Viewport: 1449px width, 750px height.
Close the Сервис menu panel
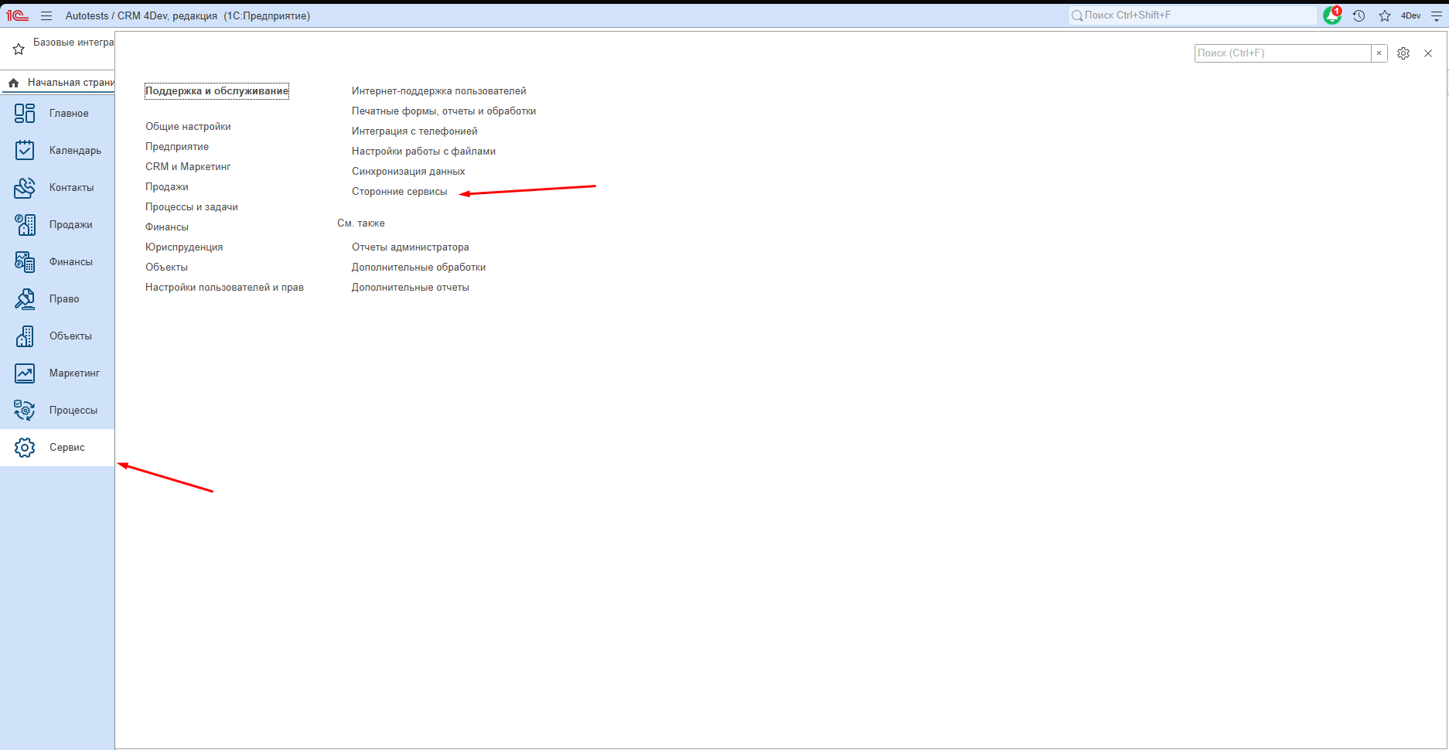point(1428,53)
